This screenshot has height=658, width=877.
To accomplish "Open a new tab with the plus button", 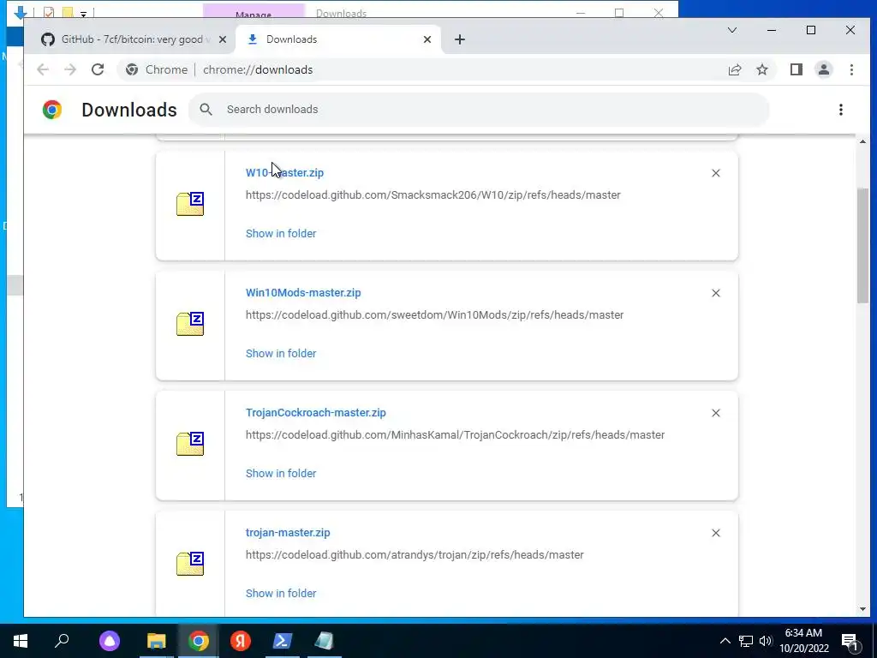I will pyautogui.click(x=460, y=39).
